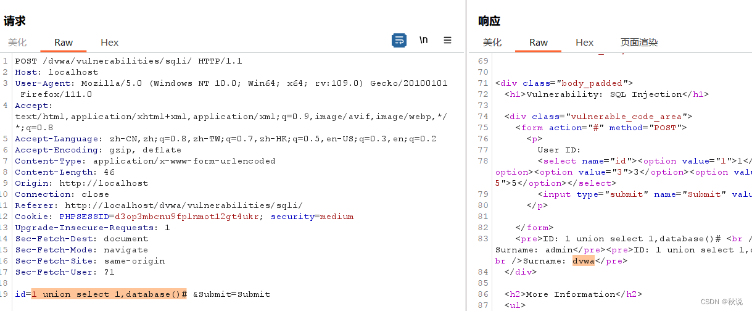This screenshot has height=311, width=752.
Task: Click the body_padded div line in response
Action: tap(564, 83)
